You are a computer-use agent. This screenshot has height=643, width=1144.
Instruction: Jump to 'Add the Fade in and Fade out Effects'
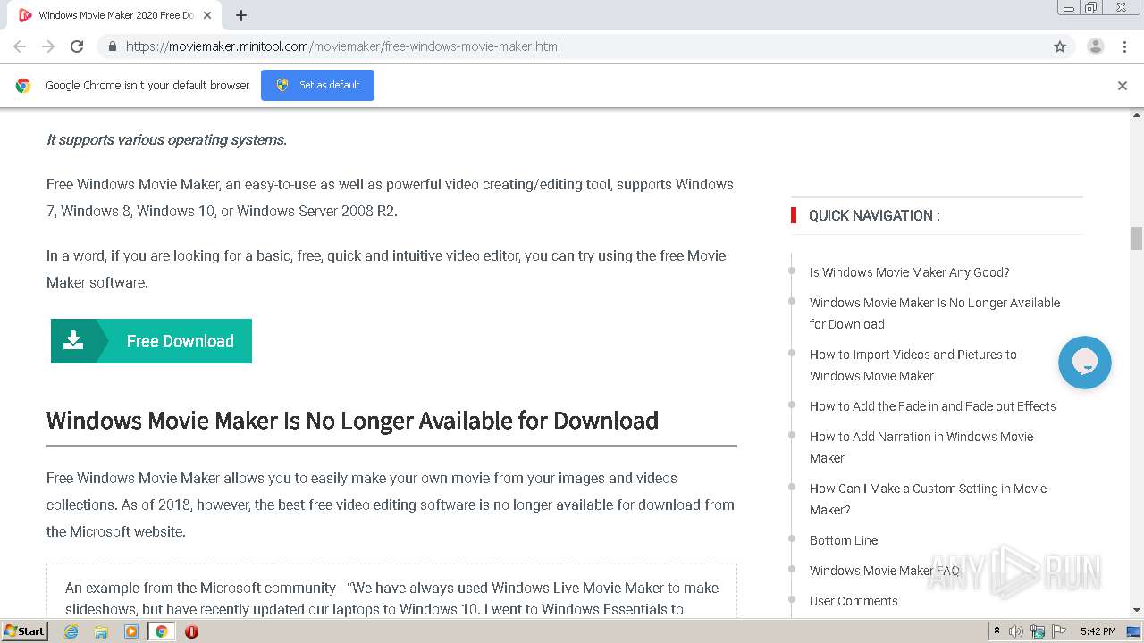pyautogui.click(x=932, y=406)
